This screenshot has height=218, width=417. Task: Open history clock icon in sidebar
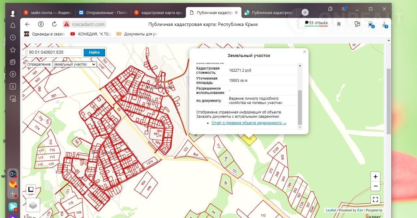pos(13,37)
